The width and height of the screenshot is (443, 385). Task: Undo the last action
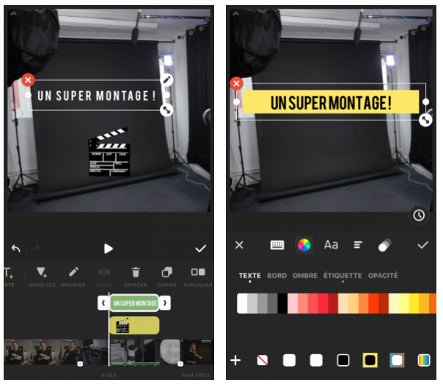pyautogui.click(x=16, y=249)
